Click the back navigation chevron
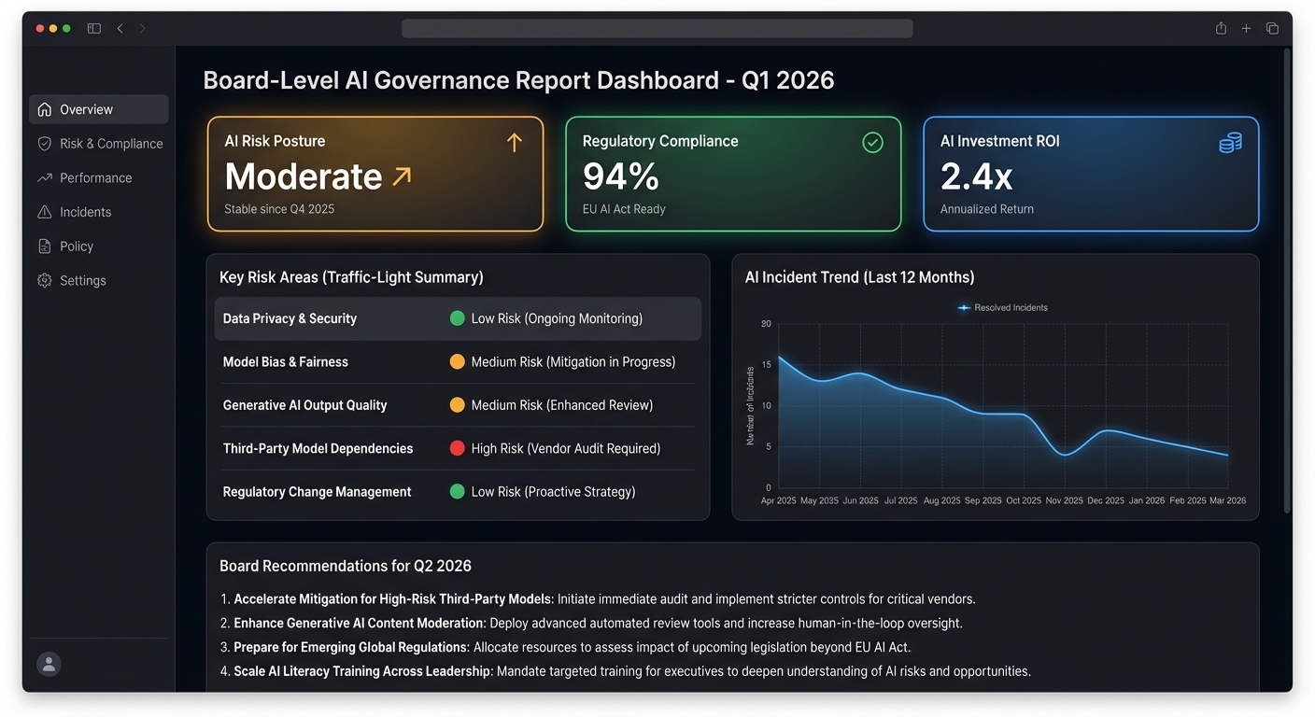Screen dimensions: 1315x717 [x=120, y=28]
